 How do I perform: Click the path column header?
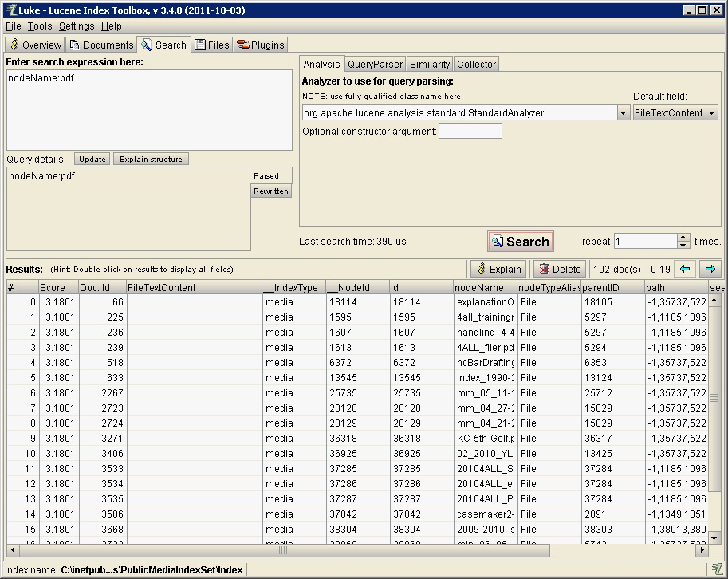click(676, 287)
